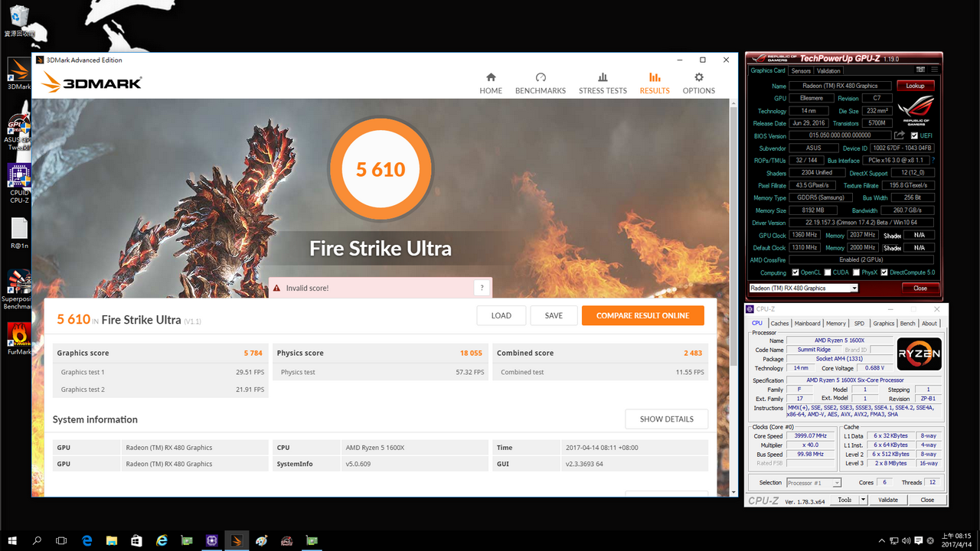Click the Validate button in CPU-Z
This screenshot has width=980, height=551.
[x=888, y=500]
